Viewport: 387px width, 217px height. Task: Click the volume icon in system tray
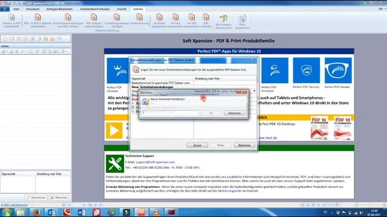click(x=362, y=213)
